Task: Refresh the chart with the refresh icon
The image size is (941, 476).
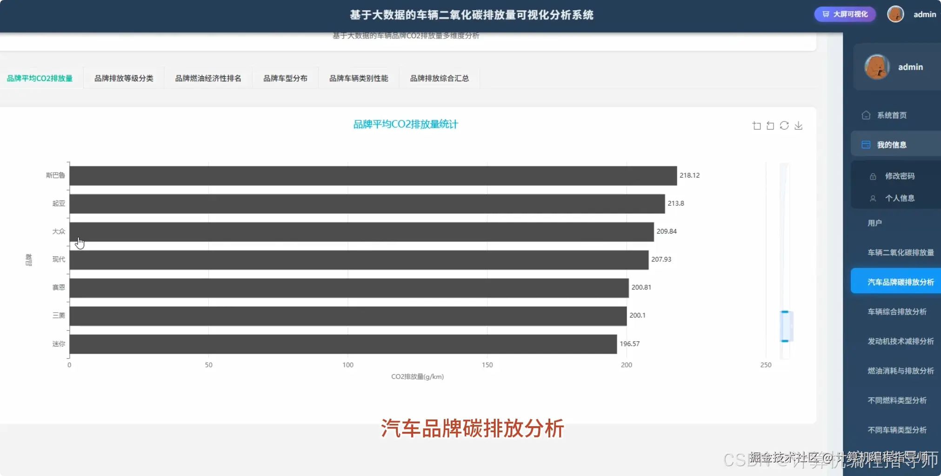Action: pos(785,125)
